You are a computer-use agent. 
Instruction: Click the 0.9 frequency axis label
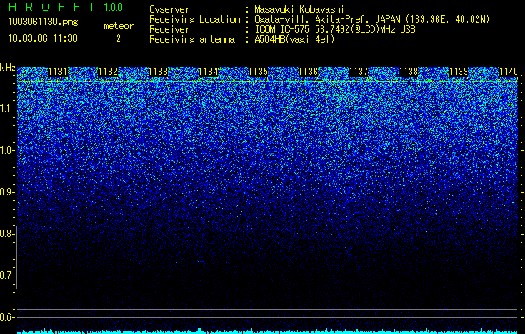[5, 192]
